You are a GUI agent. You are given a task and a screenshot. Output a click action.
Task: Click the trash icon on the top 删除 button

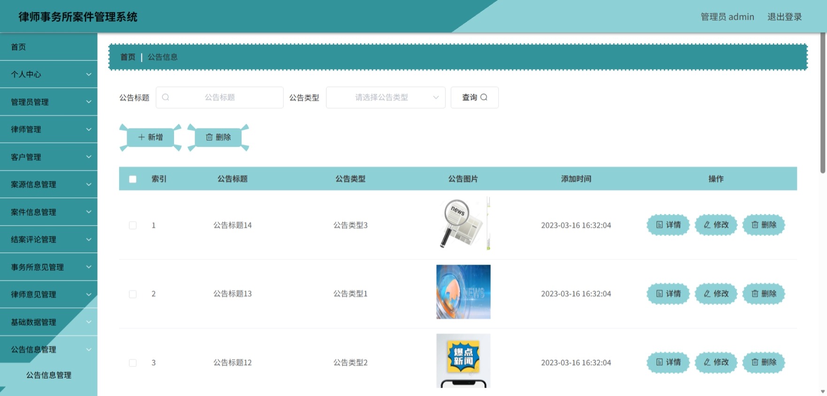pos(209,137)
